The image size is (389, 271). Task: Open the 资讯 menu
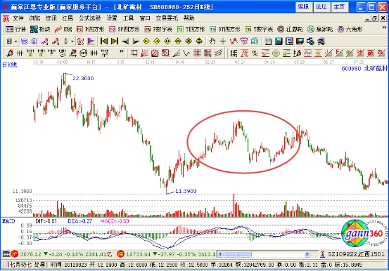(51, 18)
